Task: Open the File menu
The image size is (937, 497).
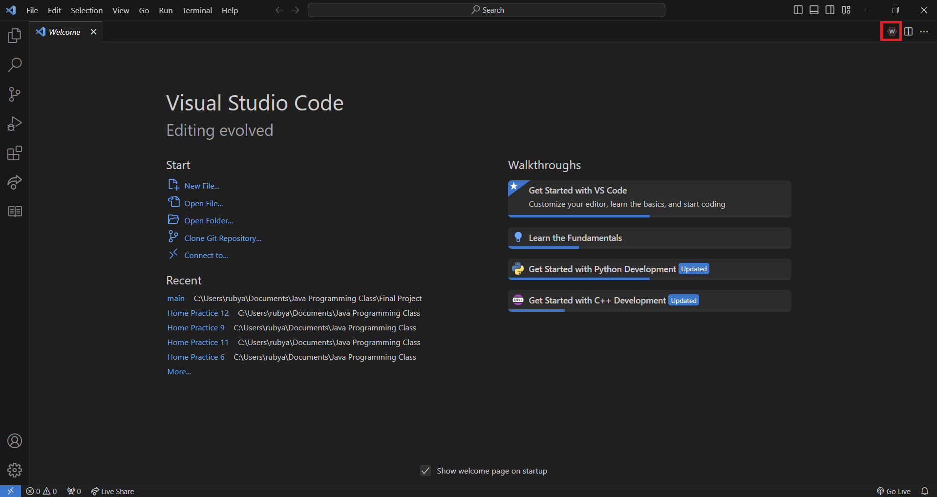Action: click(32, 10)
